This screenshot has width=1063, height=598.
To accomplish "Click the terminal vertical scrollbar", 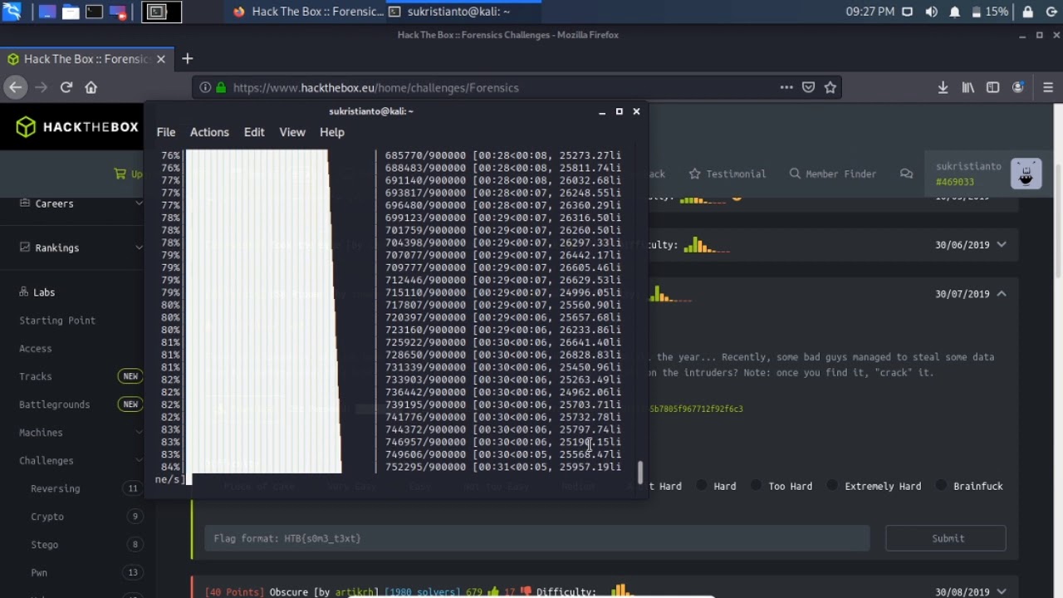I will (639, 472).
